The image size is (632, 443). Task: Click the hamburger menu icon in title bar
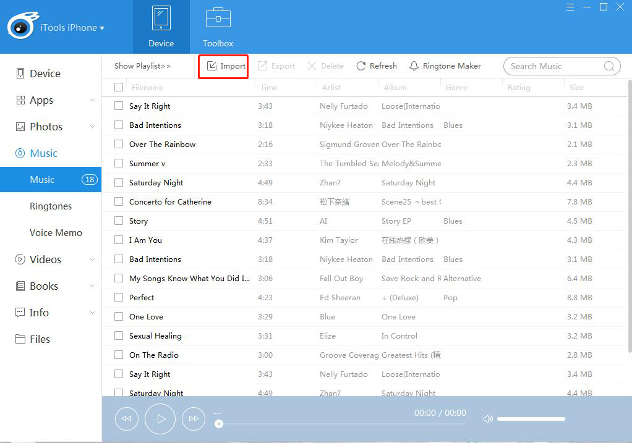(570, 7)
